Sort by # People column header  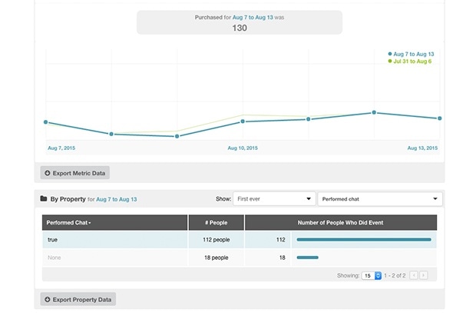click(x=216, y=222)
